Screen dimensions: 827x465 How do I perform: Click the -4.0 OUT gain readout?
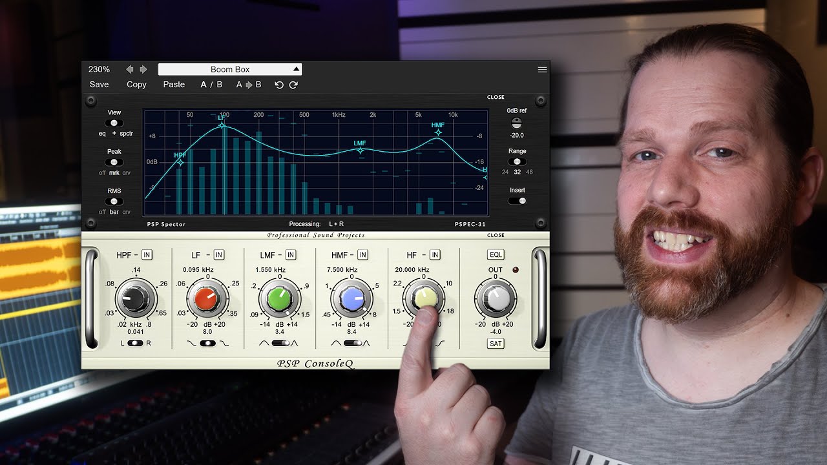pos(496,332)
